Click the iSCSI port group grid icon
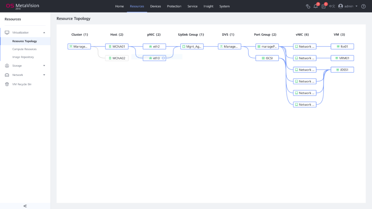The height and width of the screenshot is (209, 372). [263, 58]
